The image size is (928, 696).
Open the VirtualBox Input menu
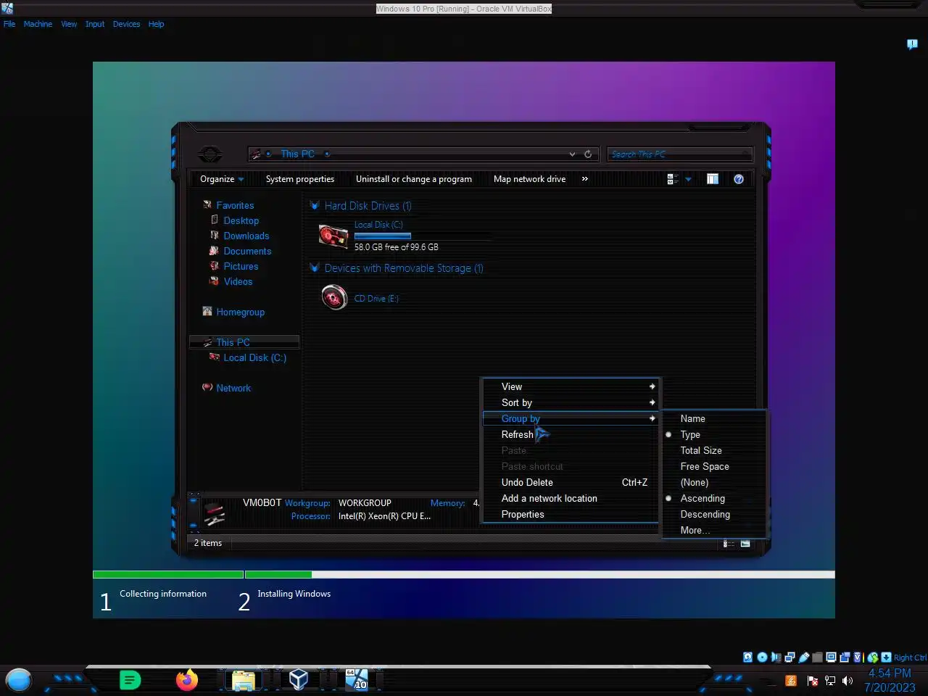pyautogui.click(x=95, y=24)
